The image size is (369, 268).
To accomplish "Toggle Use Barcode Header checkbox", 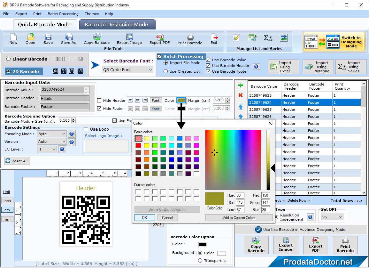I will pyautogui.click(x=208, y=66).
